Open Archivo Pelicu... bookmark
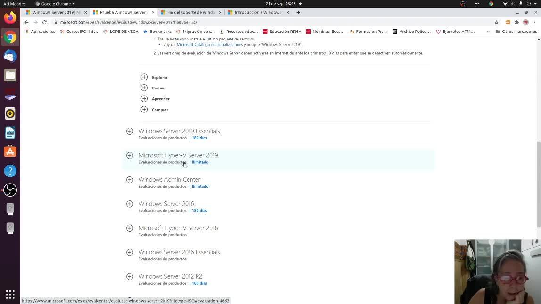This screenshot has width=541, height=304. pos(411,32)
